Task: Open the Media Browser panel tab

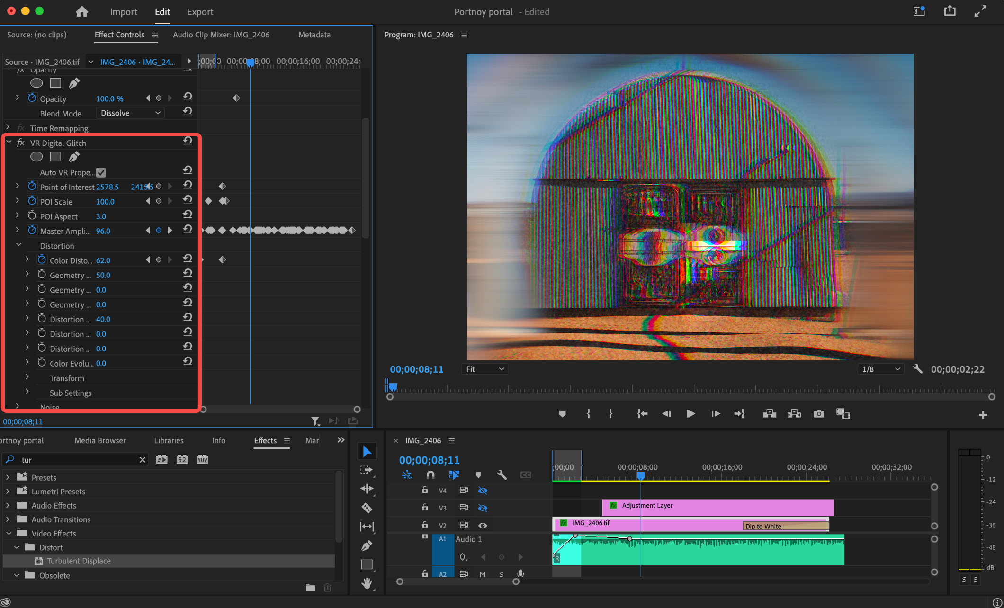Action: coord(100,440)
